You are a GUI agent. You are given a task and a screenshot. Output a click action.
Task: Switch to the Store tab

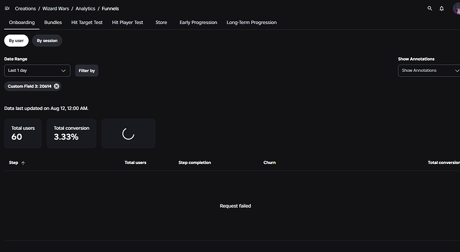pyautogui.click(x=161, y=23)
